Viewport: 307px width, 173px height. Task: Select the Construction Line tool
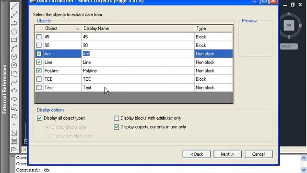point(14,15)
